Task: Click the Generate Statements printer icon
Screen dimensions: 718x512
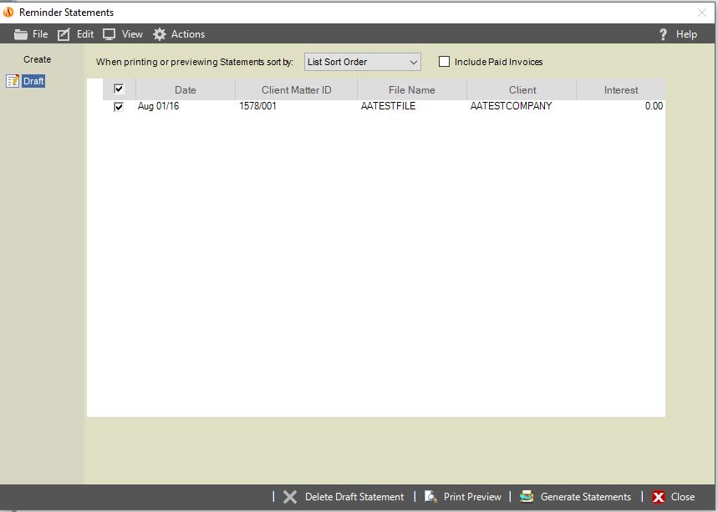Action: 526,496
